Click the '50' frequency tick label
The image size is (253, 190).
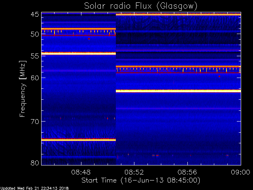(x=35, y=34)
